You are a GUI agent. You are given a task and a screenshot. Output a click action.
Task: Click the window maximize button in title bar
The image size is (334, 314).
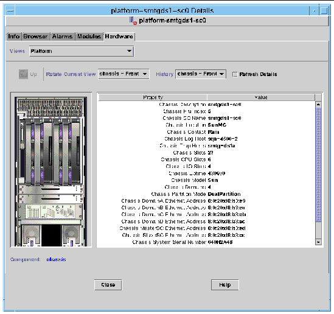[324, 11]
